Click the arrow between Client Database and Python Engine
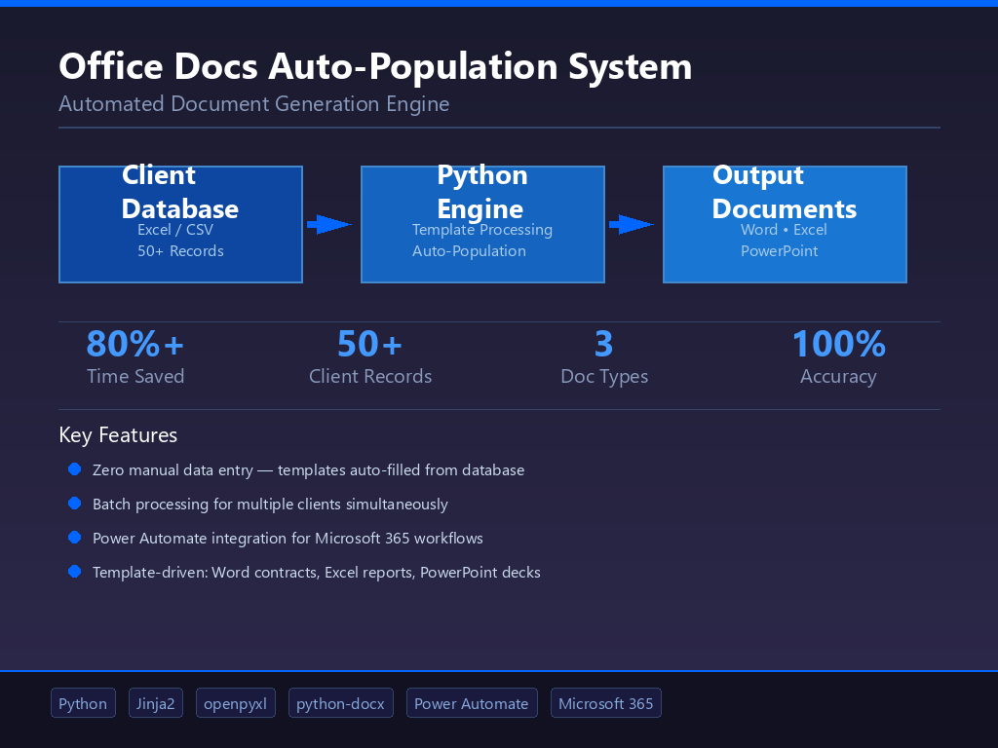The height and width of the screenshot is (748, 998). [329, 225]
